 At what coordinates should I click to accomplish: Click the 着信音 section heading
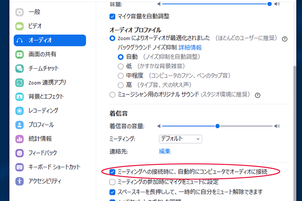(118, 114)
